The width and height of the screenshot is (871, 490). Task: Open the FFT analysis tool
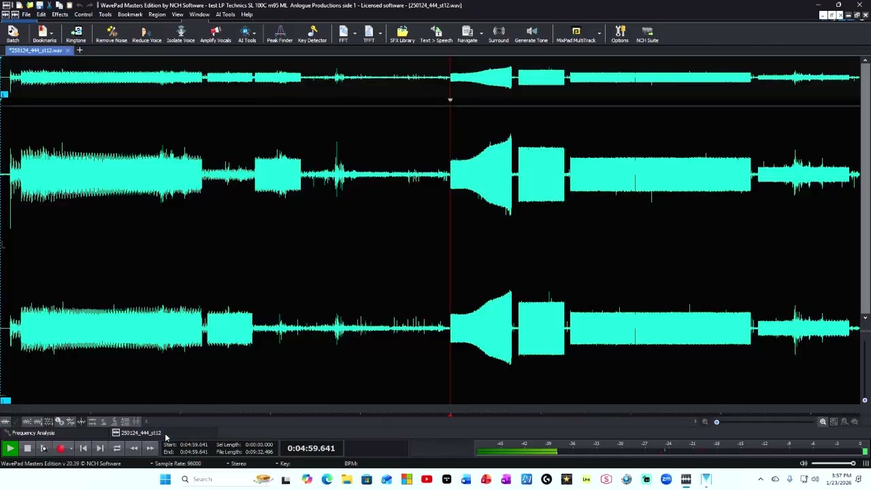point(343,34)
